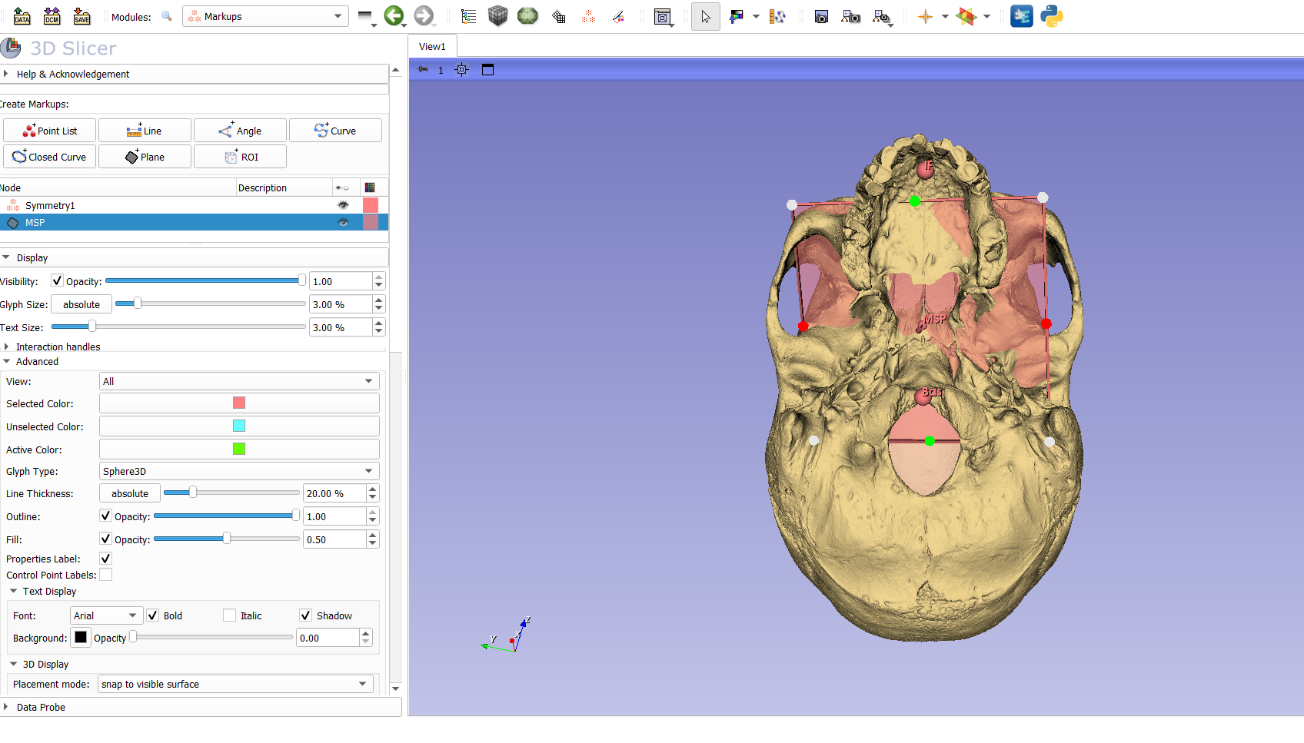1304x743 pixels.
Task: Create a new ROI markup
Action: [x=240, y=157]
